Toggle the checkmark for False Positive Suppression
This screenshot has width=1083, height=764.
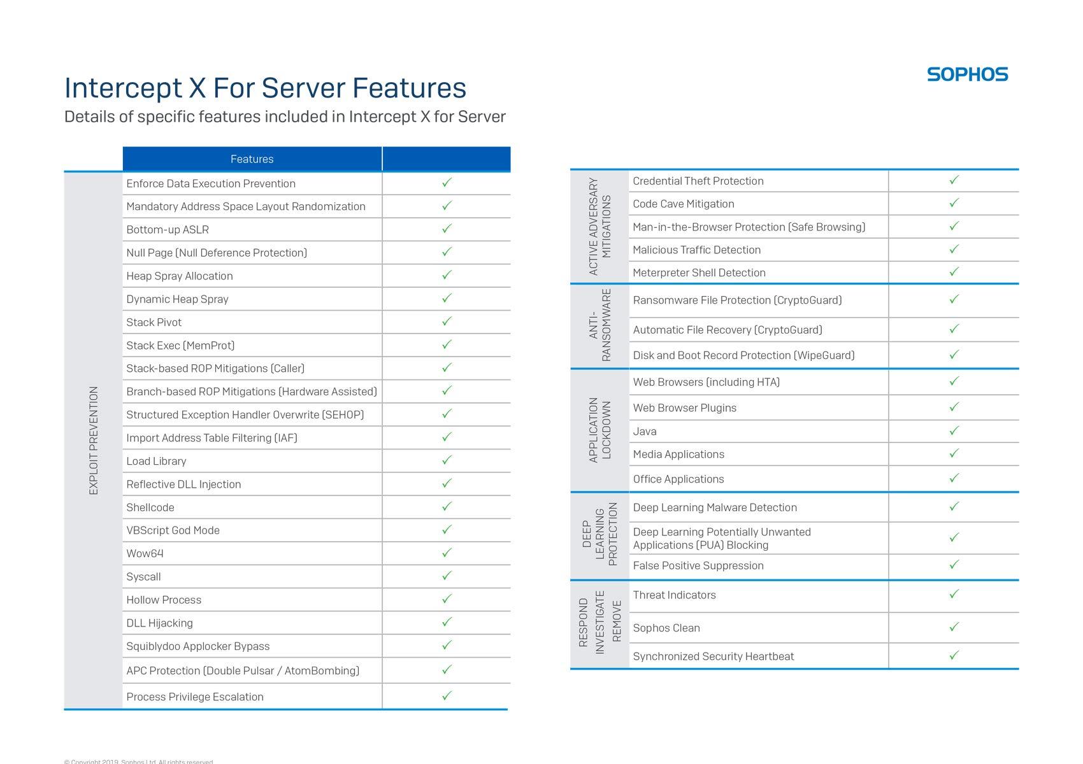(953, 565)
